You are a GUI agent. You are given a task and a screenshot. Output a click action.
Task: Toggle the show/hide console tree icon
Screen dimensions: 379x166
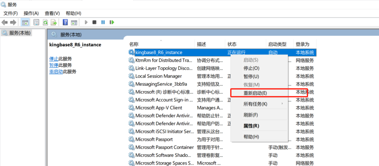tap(25, 22)
